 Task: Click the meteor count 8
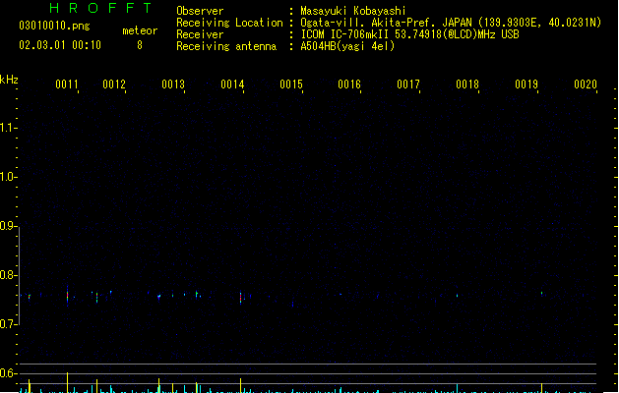pos(140,45)
